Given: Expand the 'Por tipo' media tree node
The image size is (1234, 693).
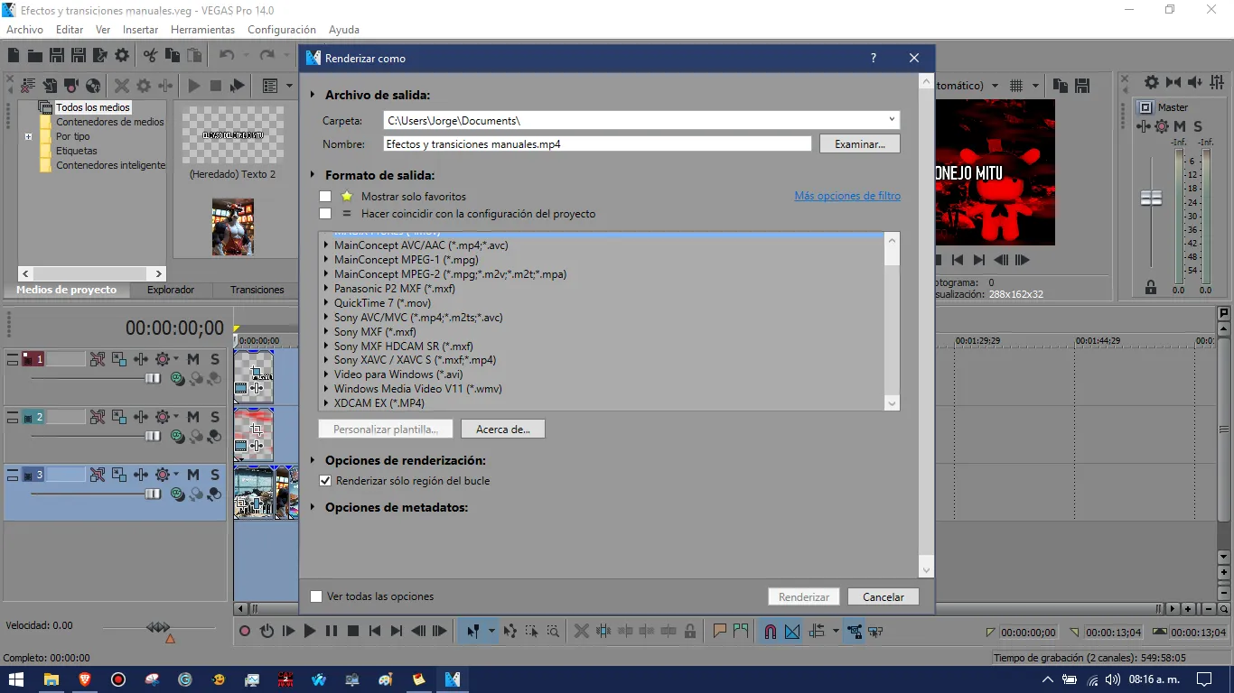Looking at the screenshot, I should [29, 137].
